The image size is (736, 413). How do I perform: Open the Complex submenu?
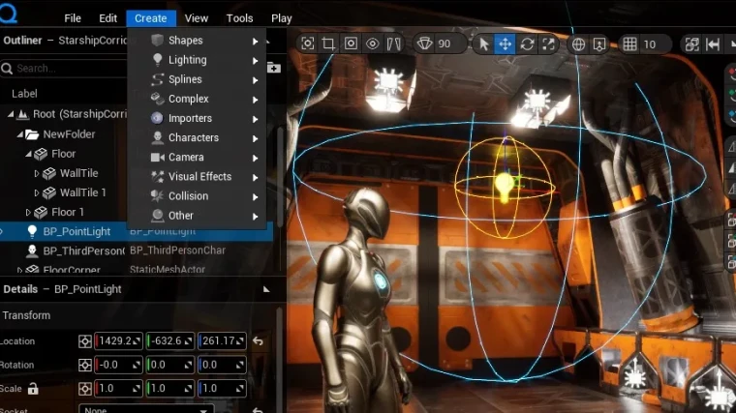[197, 99]
